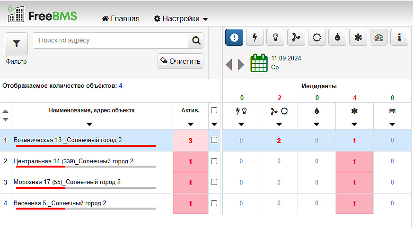Image resolution: width=413 pixels, height=227 pixels.
Task: Go to previous day arrow
Action: pos(229,64)
